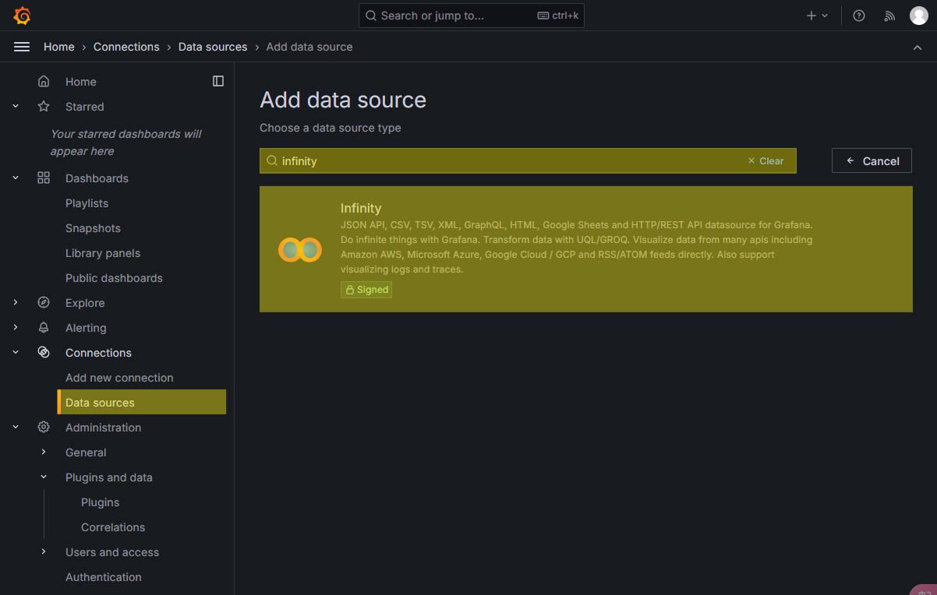The width and height of the screenshot is (937, 595).
Task: Collapse the Dashboards section chevron
Action: tap(16, 178)
